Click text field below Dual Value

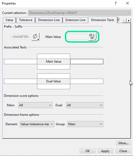pos(54,87)
